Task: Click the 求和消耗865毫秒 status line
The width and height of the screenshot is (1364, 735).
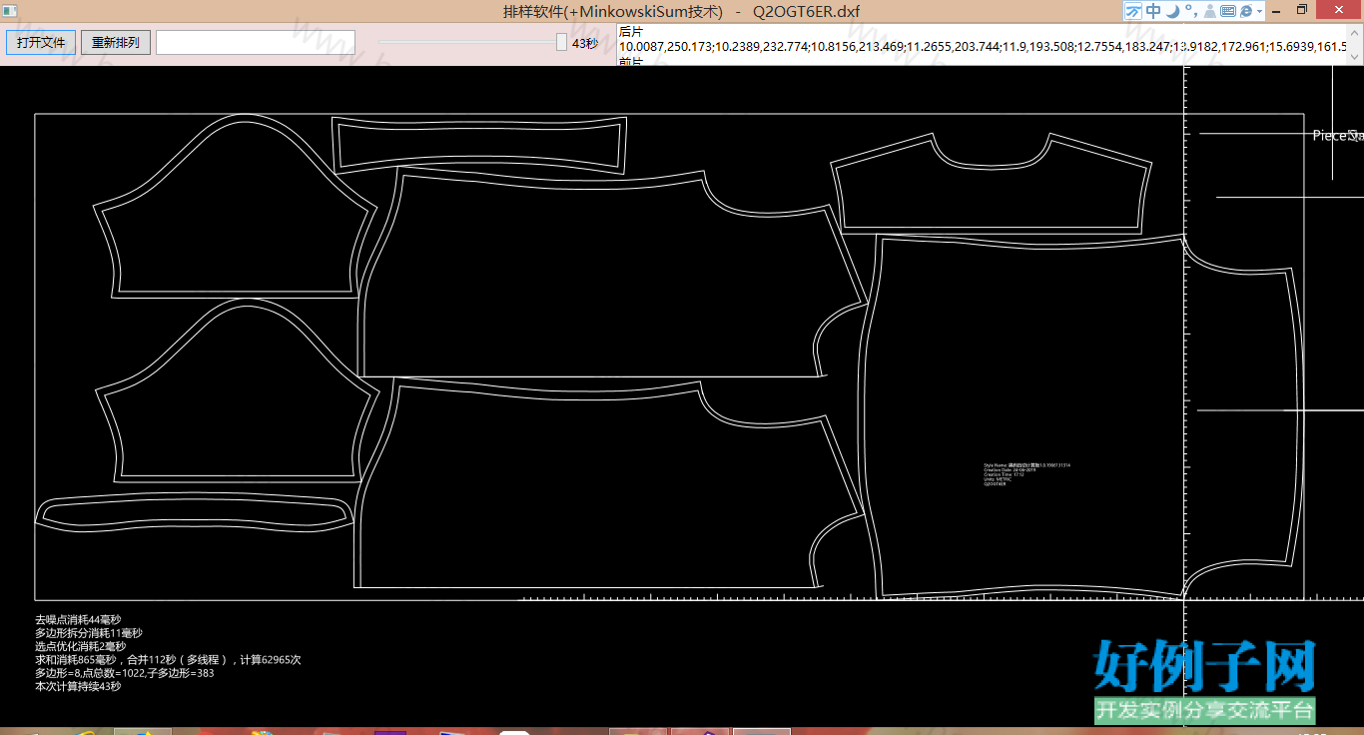Action: tap(168, 660)
